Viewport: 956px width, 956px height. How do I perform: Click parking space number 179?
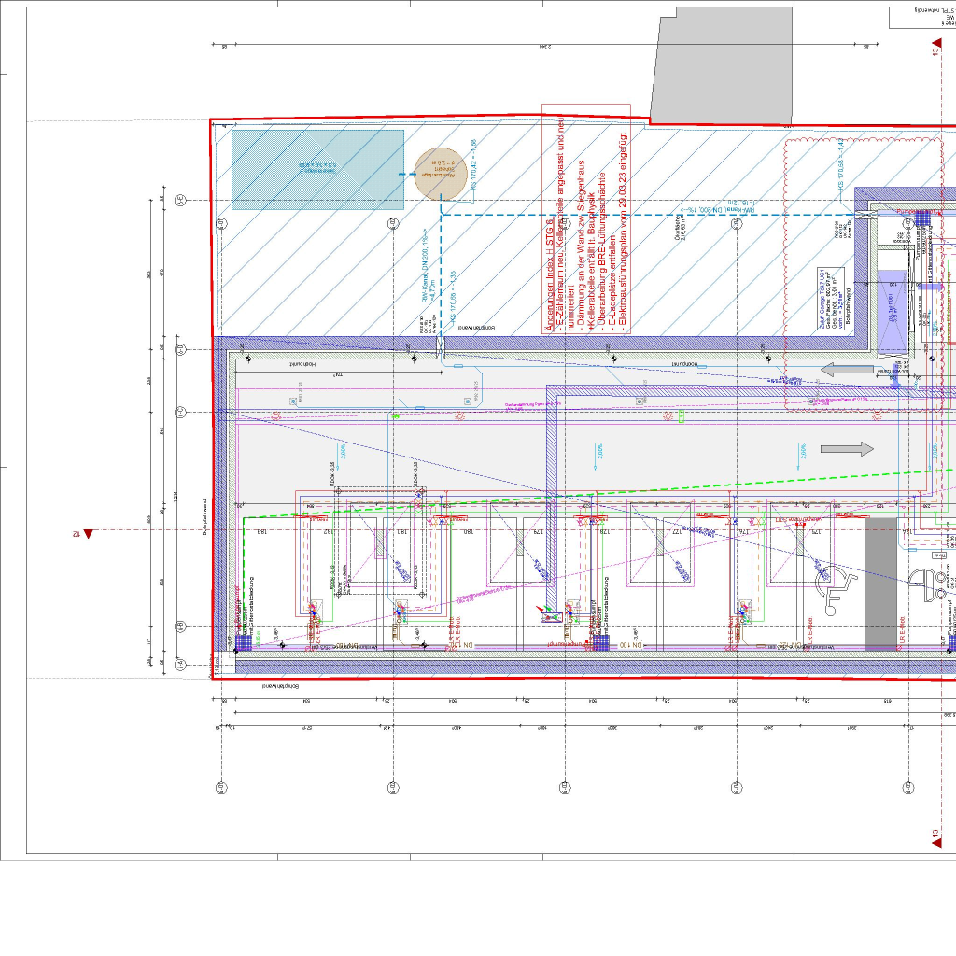click(x=538, y=531)
